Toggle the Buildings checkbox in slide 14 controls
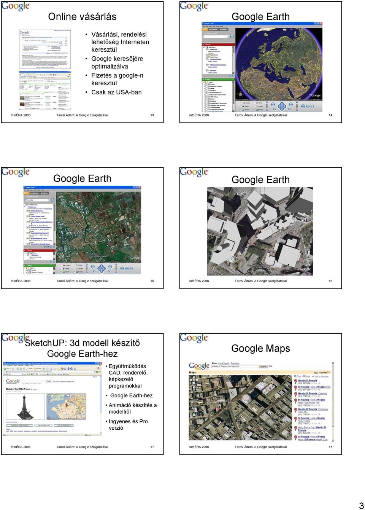 [x=254, y=110]
